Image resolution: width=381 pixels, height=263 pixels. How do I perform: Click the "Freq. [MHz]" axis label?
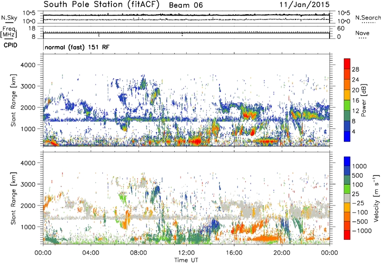9,32
